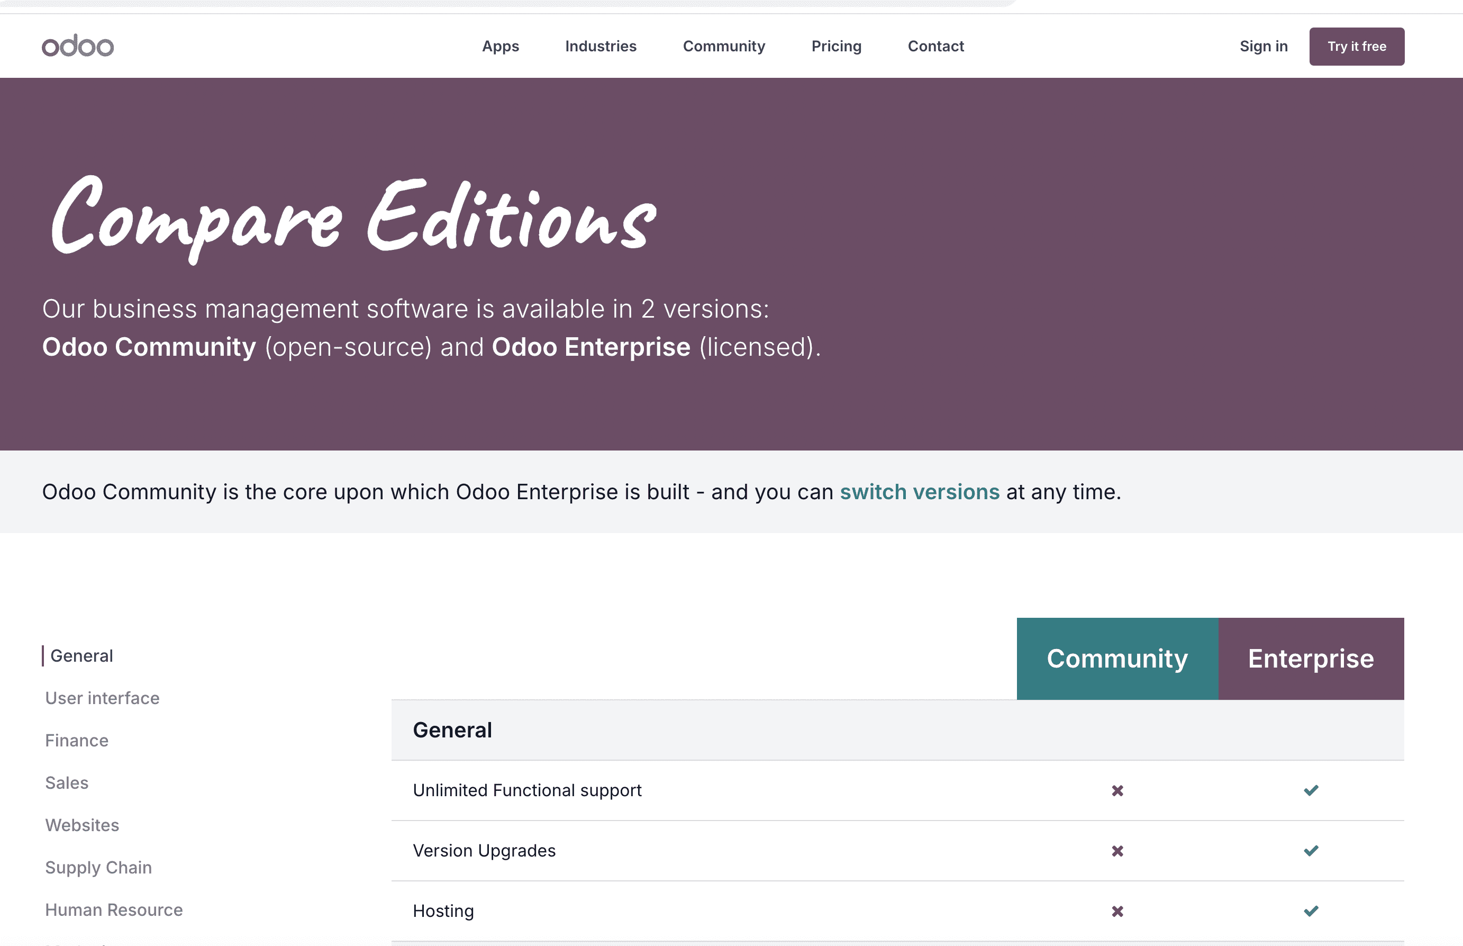Image resolution: width=1463 pixels, height=946 pixels.
Task: Jump to Websites section
Action: (82, 826)
